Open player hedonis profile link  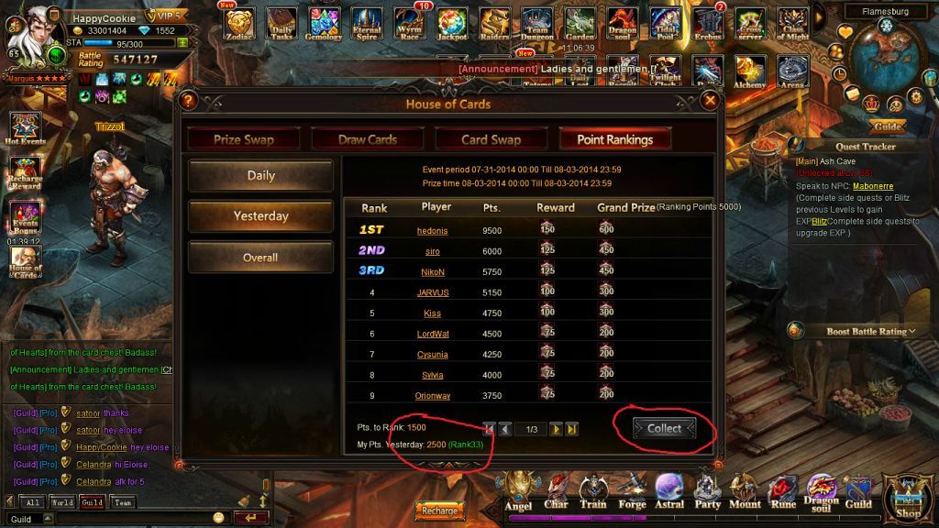(433, 230)
